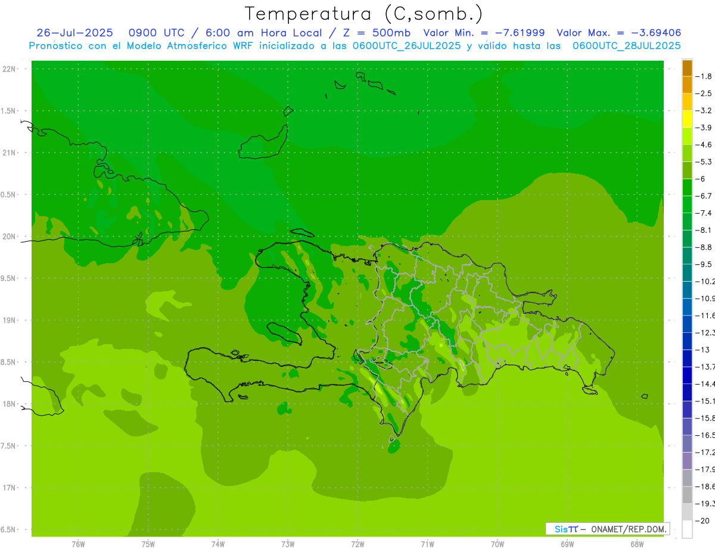
Task: Click the title "Temperatura (C,somb.)"
Action: (x=363, y=14)
